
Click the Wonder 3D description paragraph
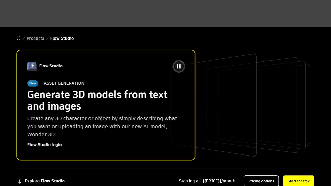(x=102, y=126)
